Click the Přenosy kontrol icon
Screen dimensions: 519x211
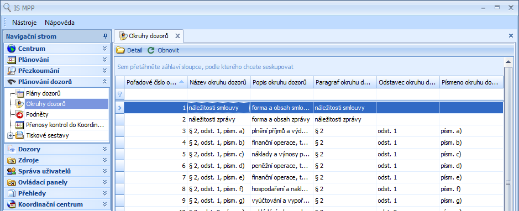(x=20, y=125)
